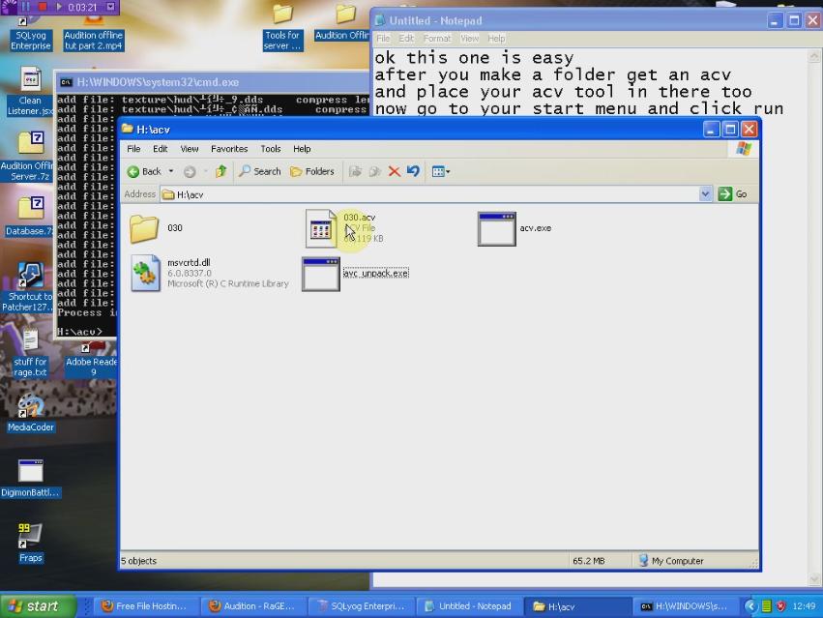
Task: Open DigimonBattl... desktop icon
Action: point(30,479)
